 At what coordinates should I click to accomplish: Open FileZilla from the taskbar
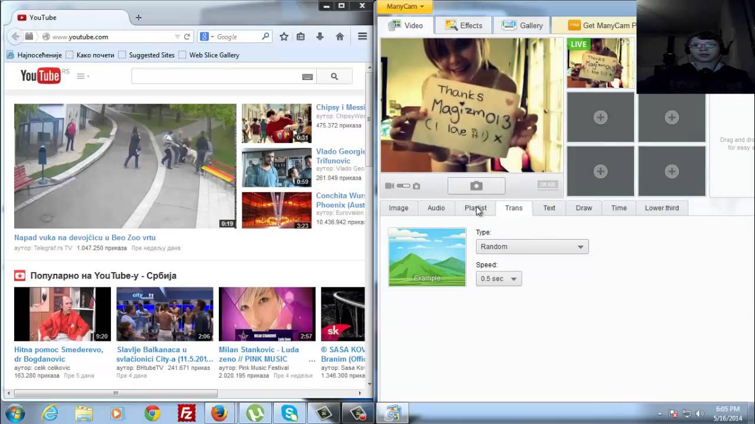[x=186, y=413]
